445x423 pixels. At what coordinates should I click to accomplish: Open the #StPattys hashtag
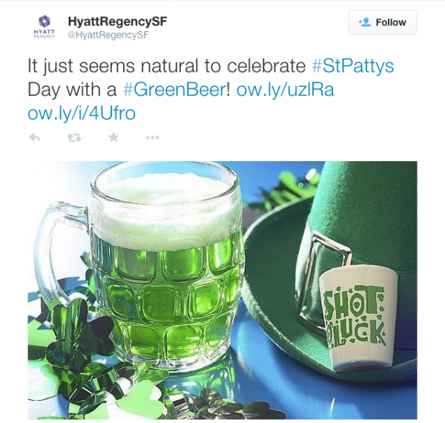click(353, 66)
